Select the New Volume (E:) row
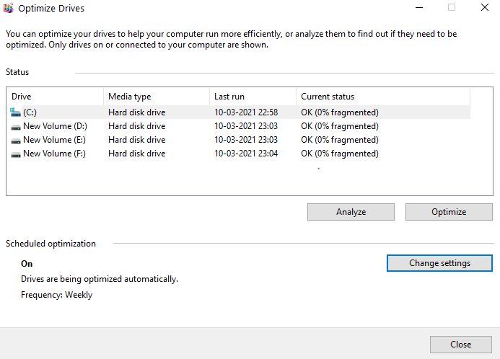 click(x=239, y=140)
